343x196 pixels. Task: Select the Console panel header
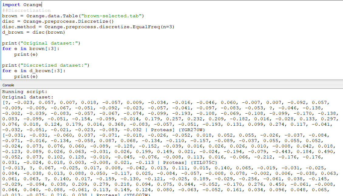[x=8, y=85]
